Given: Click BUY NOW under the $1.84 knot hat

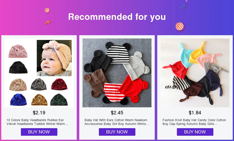Looking at the screenshot, I should click(x=195, y=132).
